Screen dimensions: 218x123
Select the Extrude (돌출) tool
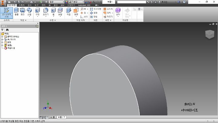[x=17, y=12]
